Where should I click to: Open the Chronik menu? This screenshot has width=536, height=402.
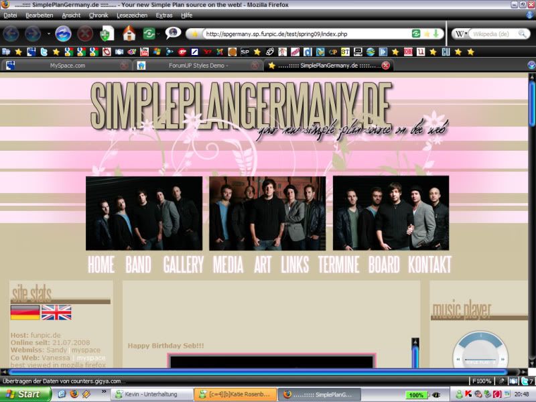coord(98,15)
